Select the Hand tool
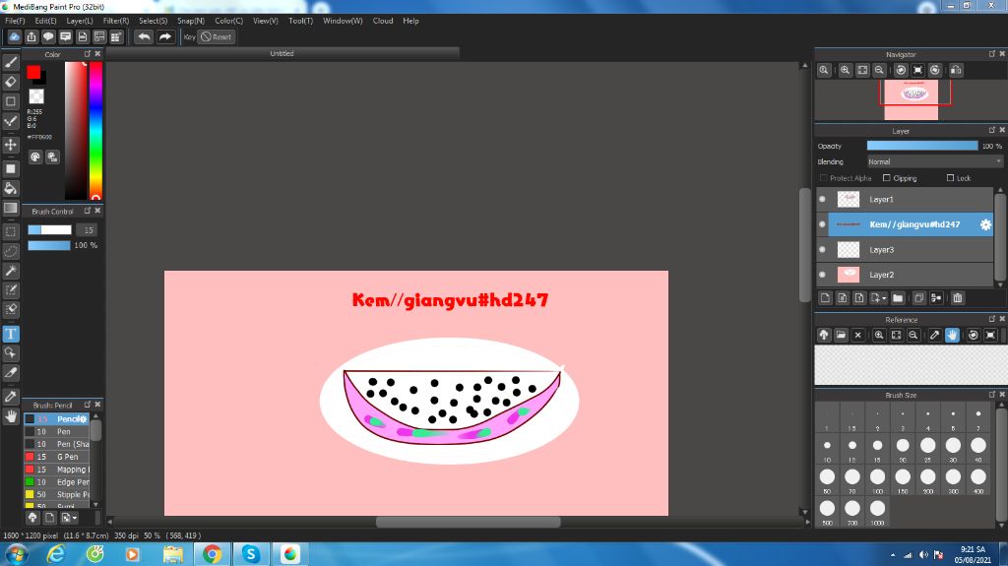The width and height of the screenshot is (1008, 566). coord(11,416)
